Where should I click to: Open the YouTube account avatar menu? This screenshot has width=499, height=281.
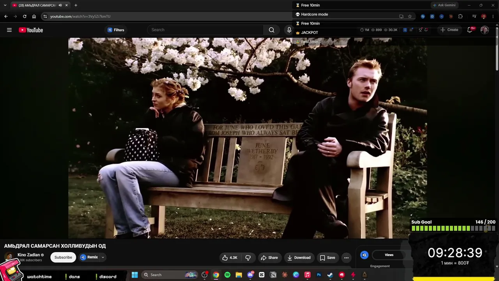tap(485, 30)
